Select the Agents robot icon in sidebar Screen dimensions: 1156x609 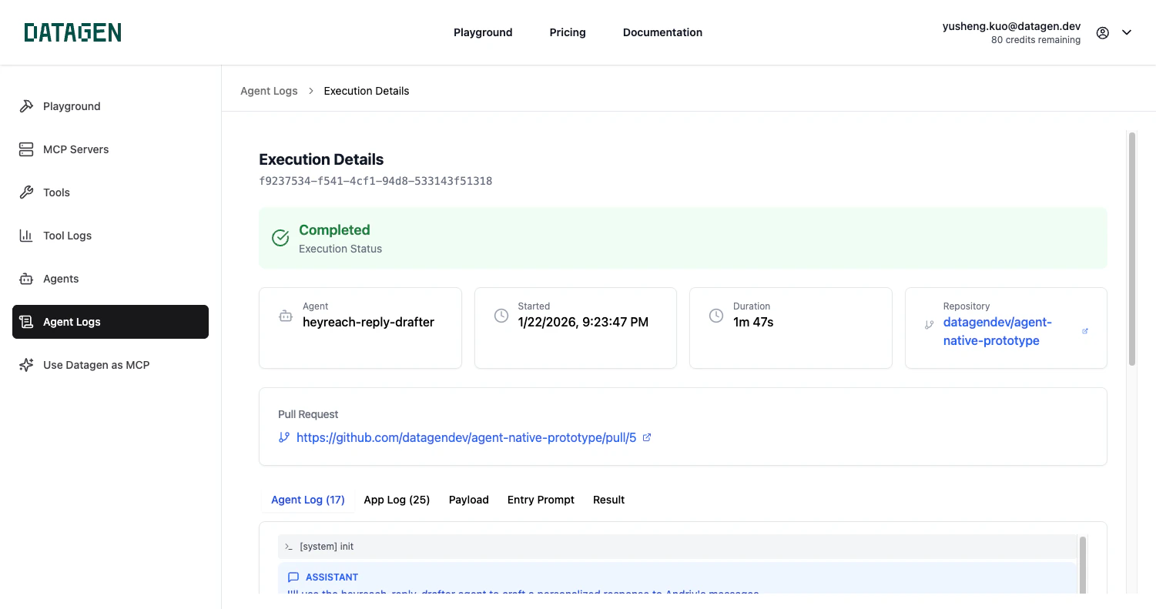click(x=25, y=279)
